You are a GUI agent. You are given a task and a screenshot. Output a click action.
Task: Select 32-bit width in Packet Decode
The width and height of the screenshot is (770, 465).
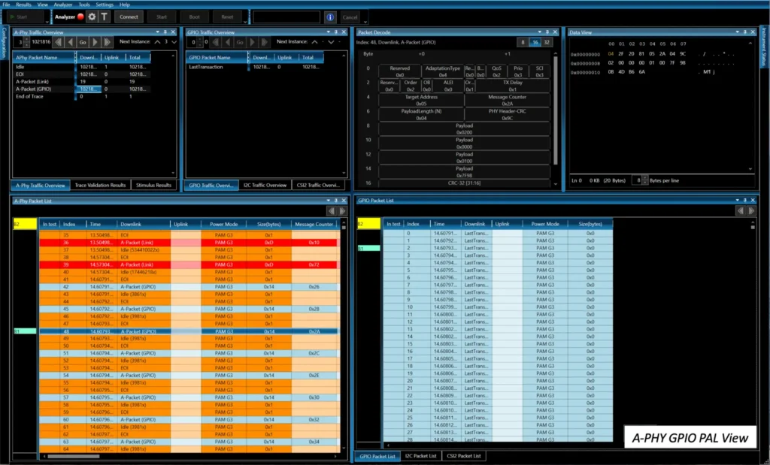click(x=547, y=43)
